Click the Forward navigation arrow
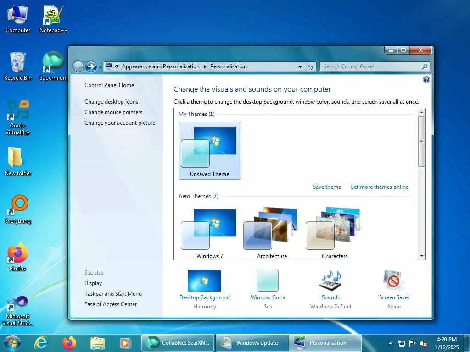The width and height of the screenshot is (470, 352). [91, 66]
